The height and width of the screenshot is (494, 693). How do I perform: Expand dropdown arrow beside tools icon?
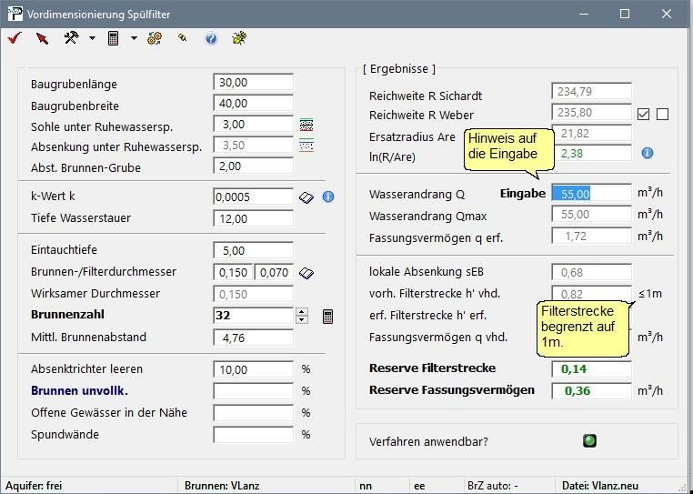click(92, 38)
